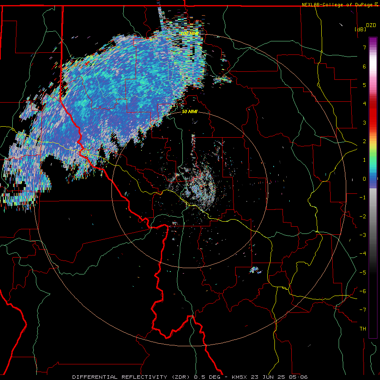380x380 pixels.
Task: Click the 23 JUN 25 date text
Action: pyautogui.click(x=268, y=377)
